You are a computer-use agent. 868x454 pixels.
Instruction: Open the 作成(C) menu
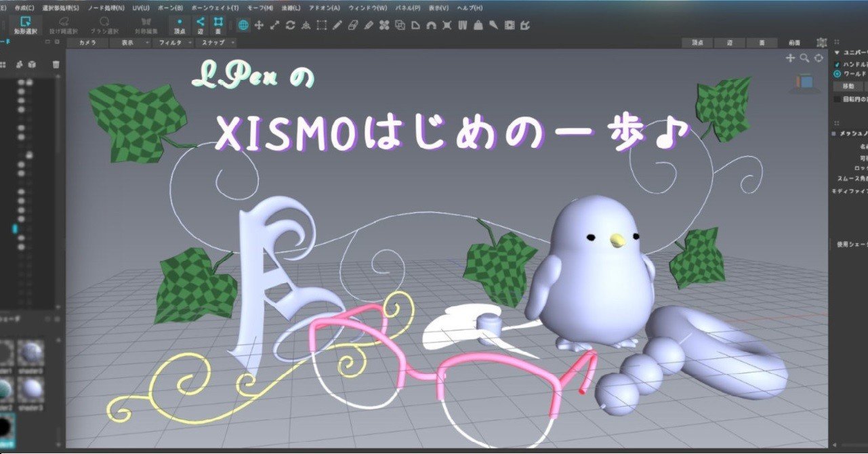tap(24, 7)
